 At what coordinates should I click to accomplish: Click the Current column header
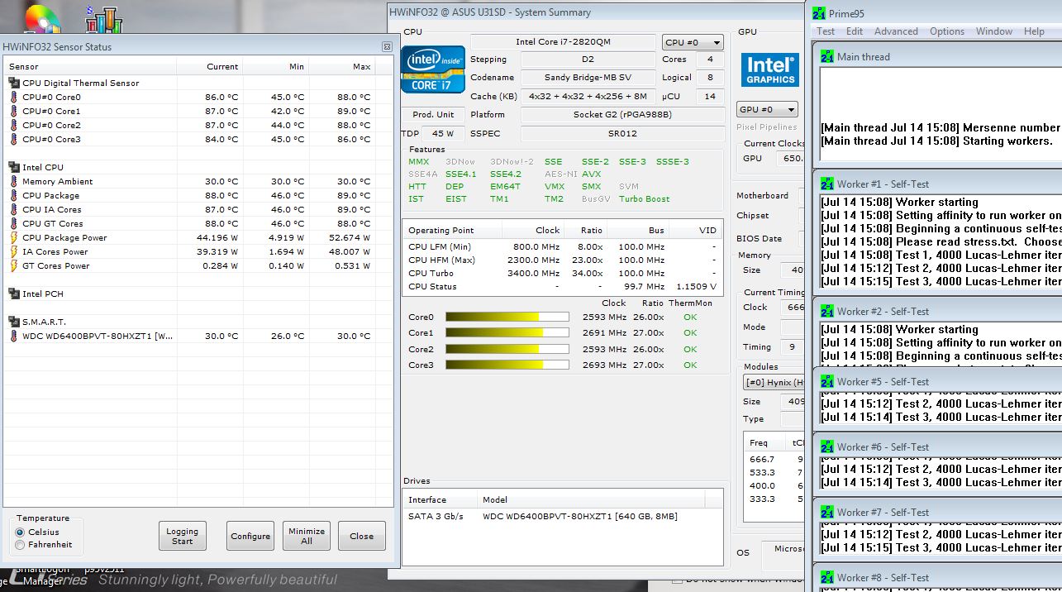click(209, 66)
